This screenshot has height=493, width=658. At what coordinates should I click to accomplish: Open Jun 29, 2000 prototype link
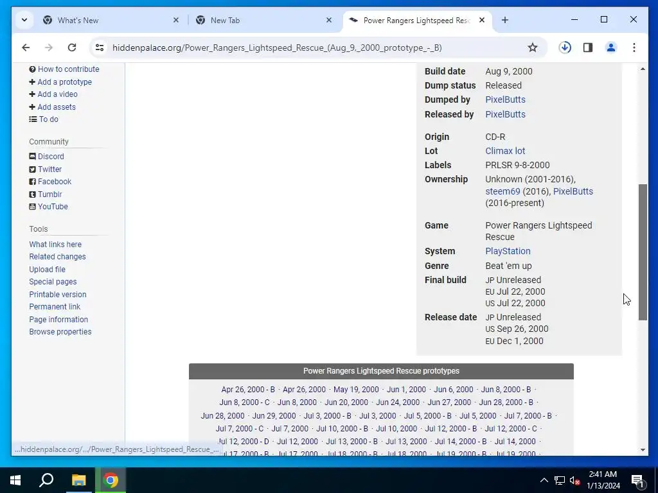274,416
